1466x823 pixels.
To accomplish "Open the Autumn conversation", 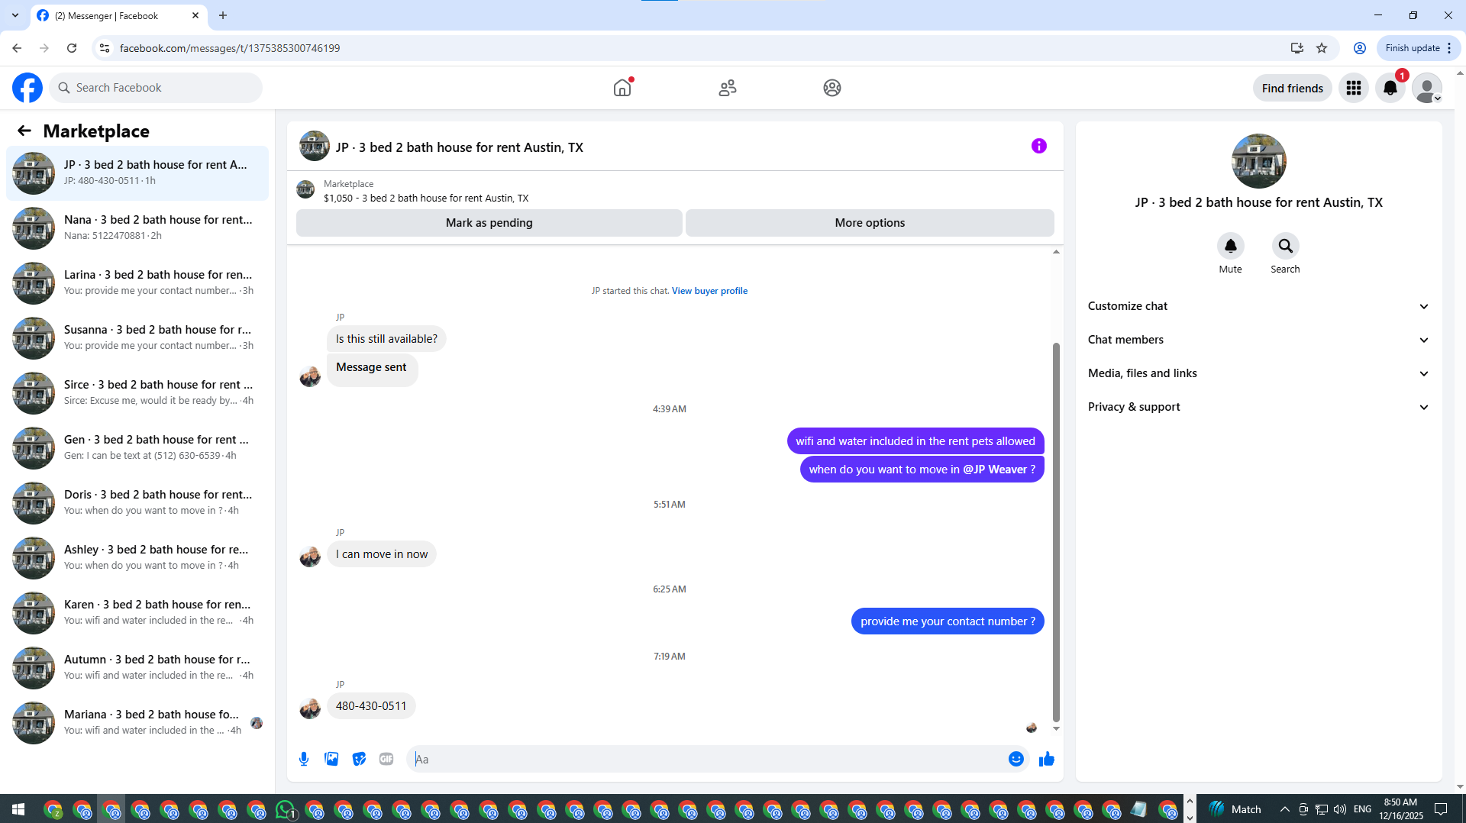I will [137, 667].
